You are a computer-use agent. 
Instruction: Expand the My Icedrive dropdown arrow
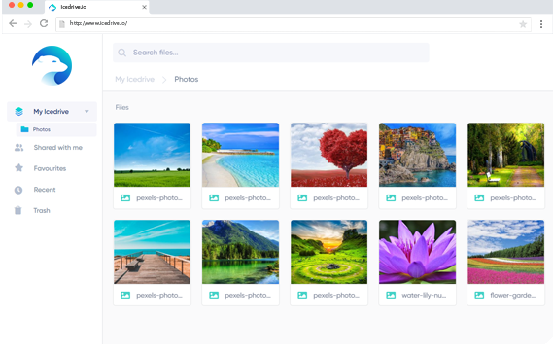(x=86, y=112)
